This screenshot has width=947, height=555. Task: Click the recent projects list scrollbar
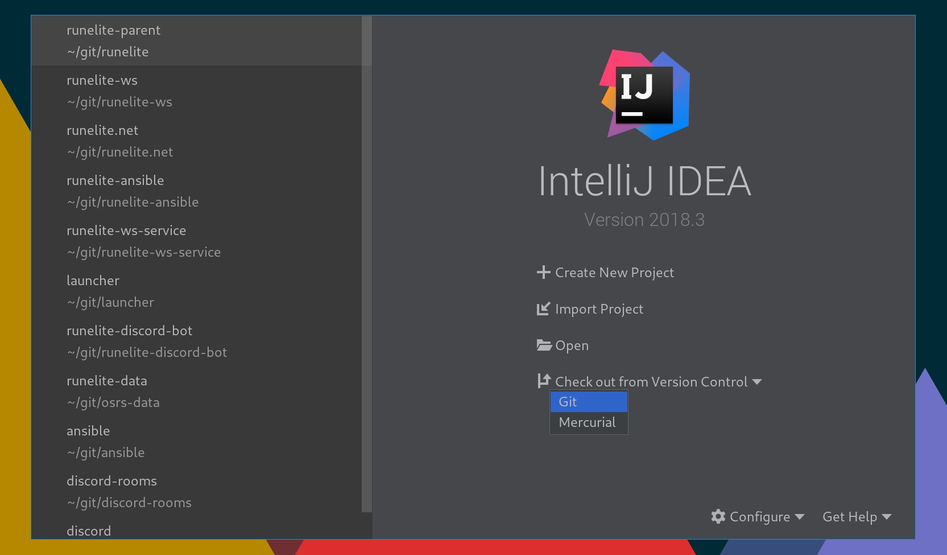[x=366, y=264]
